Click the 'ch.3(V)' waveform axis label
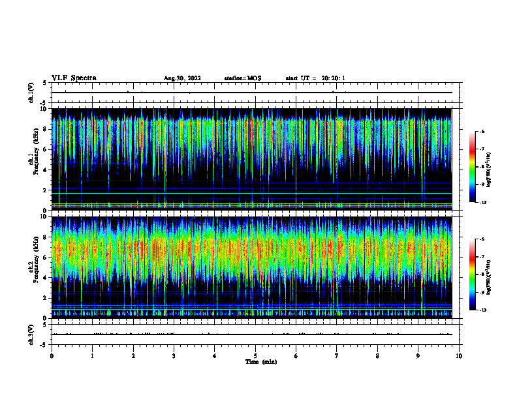Screen dimensions: 517x399 31,335
